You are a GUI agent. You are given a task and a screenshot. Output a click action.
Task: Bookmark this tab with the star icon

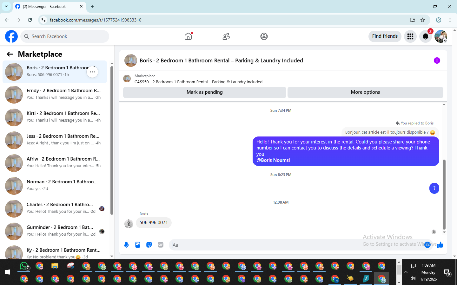pos(423,20)
